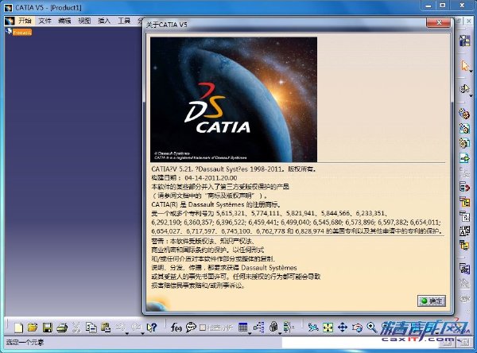The width and height of the screenshot is (477, 353).
Task: Close the 关于CATIA V5 dialog
Action: pyautogui.click(x=439, y=22)
